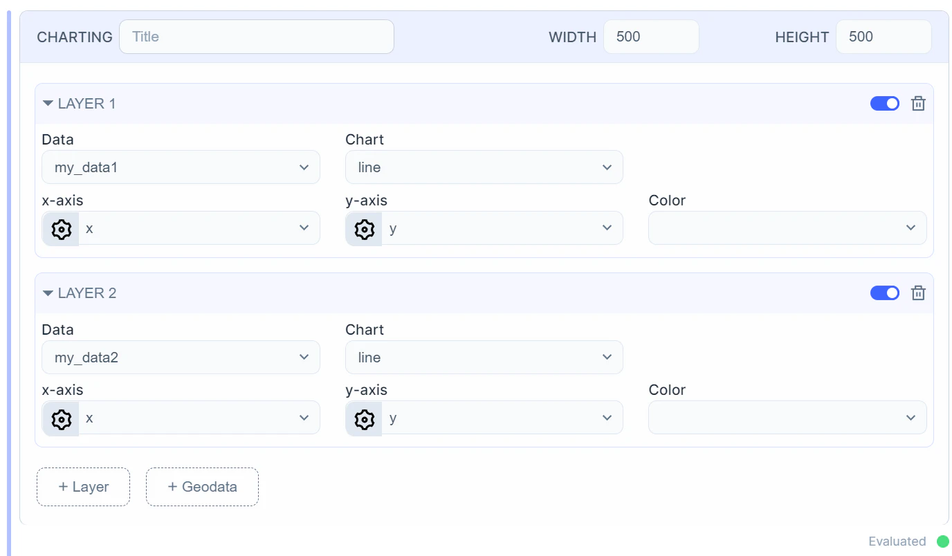The image size is (952, 556).
Task: Click the Evaluated status text
Action: (x=897, y=541)
